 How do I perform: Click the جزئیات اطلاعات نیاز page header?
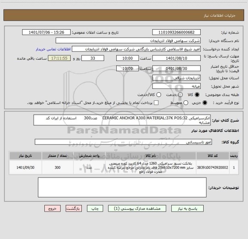(x=220, y=15)
